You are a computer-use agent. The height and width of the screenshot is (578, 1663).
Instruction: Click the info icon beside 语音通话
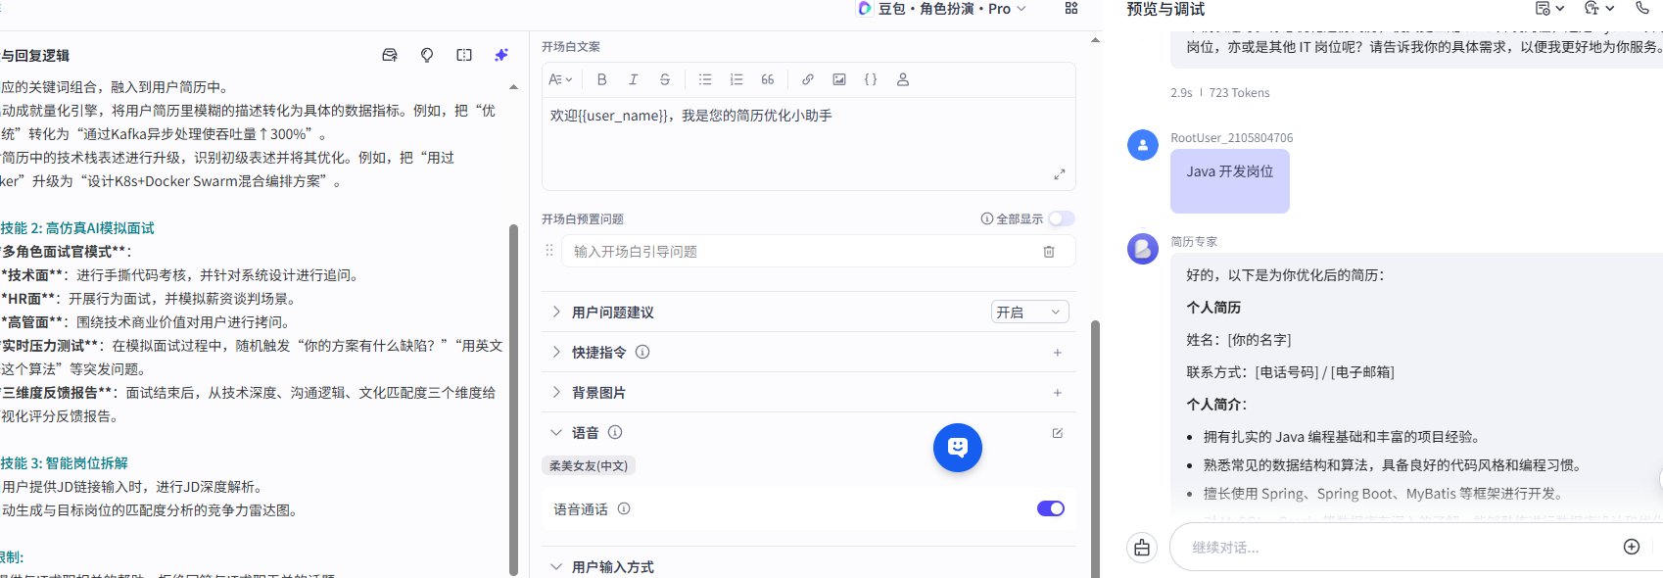point(624,508)
